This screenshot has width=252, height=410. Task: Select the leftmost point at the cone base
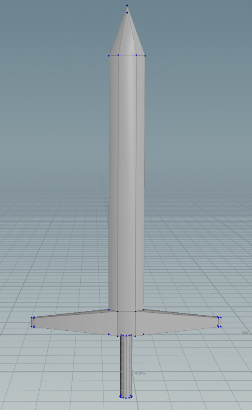(109, 56)
